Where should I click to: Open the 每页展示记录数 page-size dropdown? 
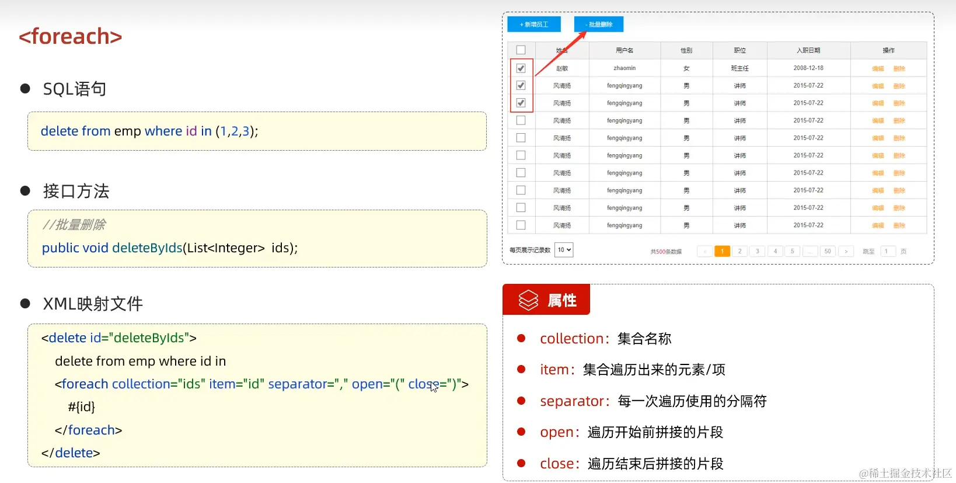pyautogui.click(x=564, y=250)
